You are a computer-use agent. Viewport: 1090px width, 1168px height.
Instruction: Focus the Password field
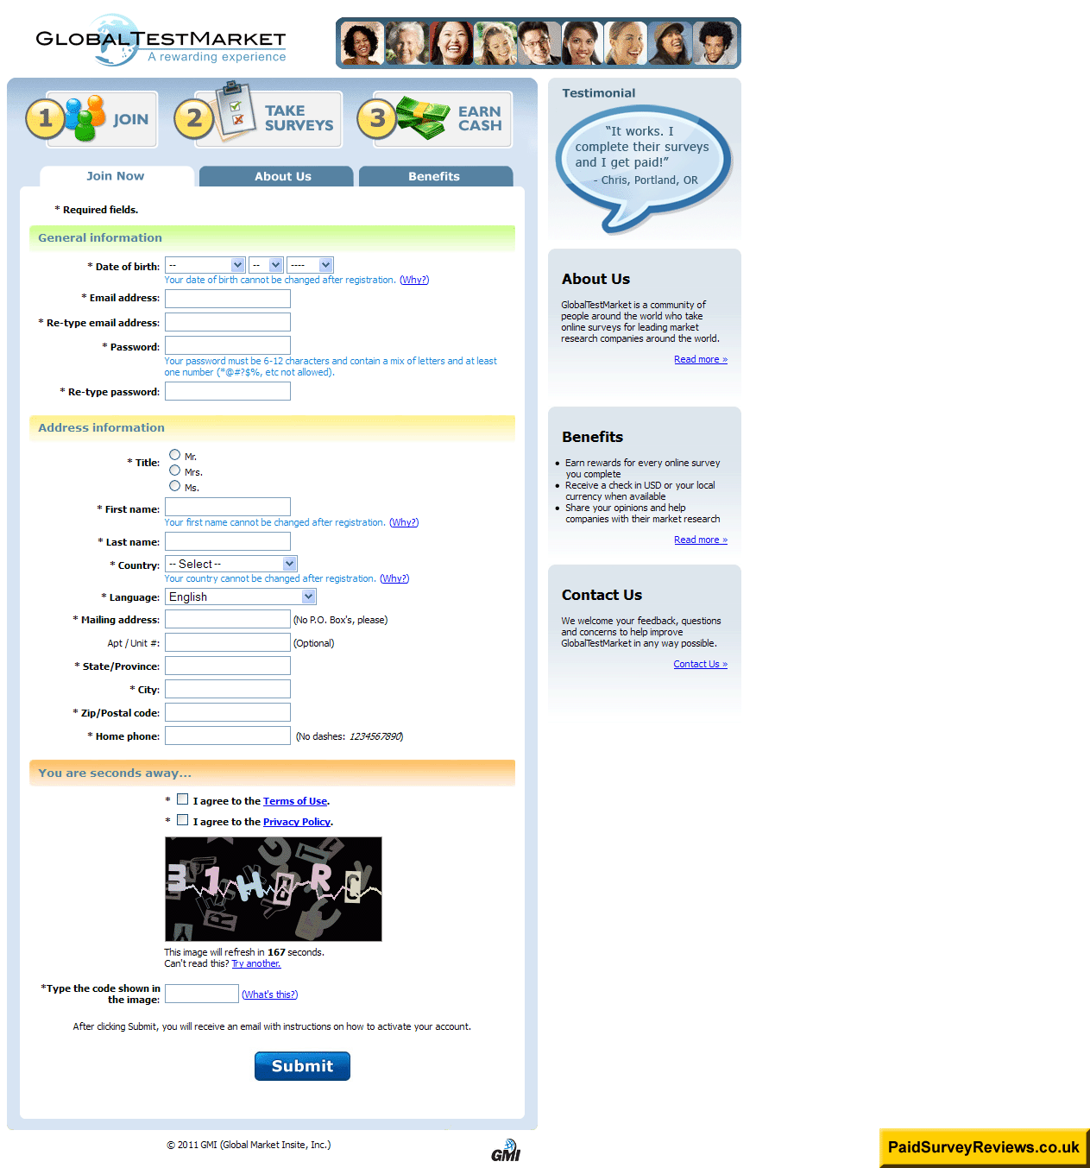pos(228,345)
